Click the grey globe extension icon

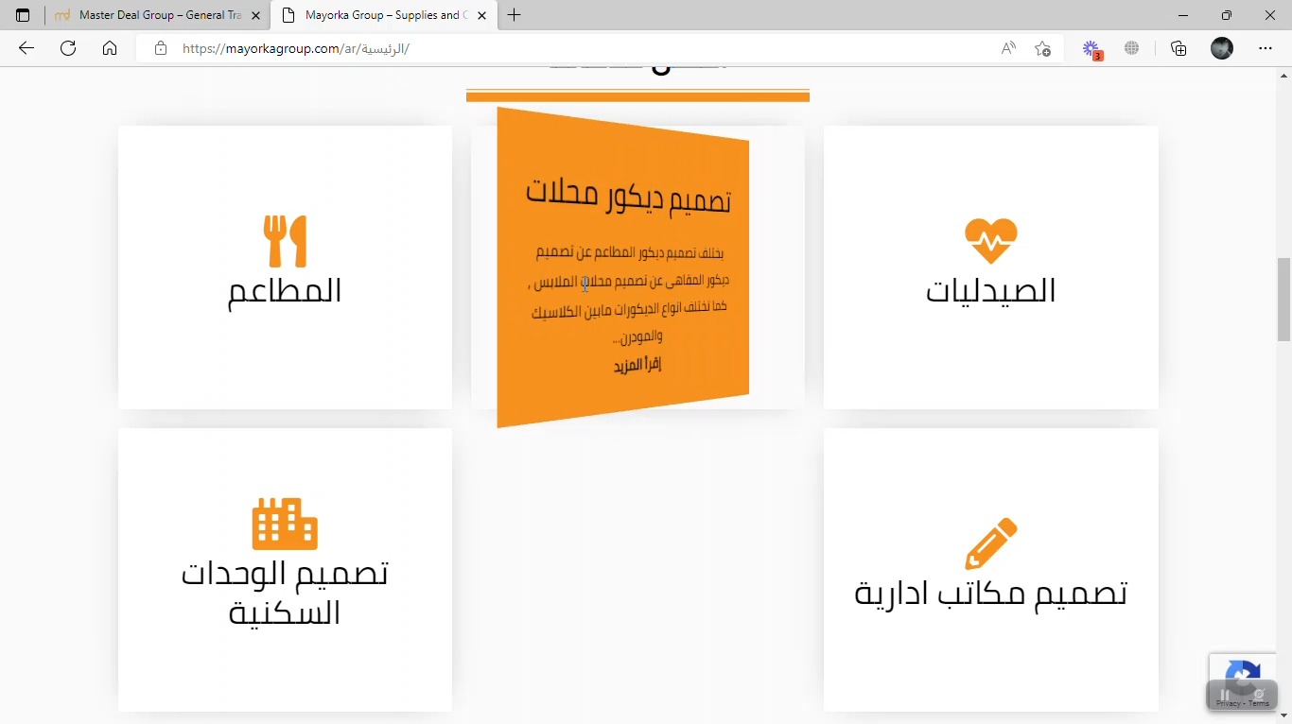(x=1132, y=48)
